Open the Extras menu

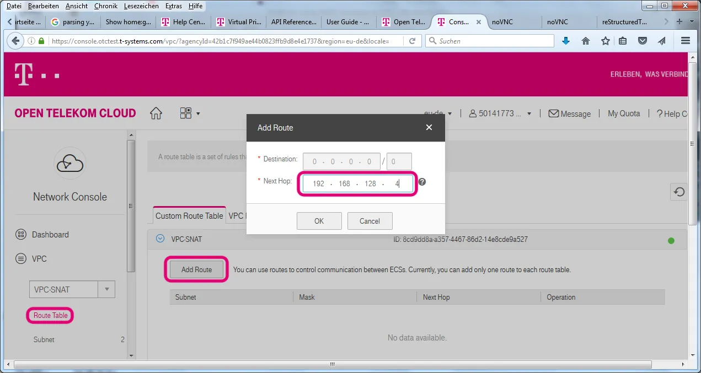pyautogui.click(x=173, y=6)
